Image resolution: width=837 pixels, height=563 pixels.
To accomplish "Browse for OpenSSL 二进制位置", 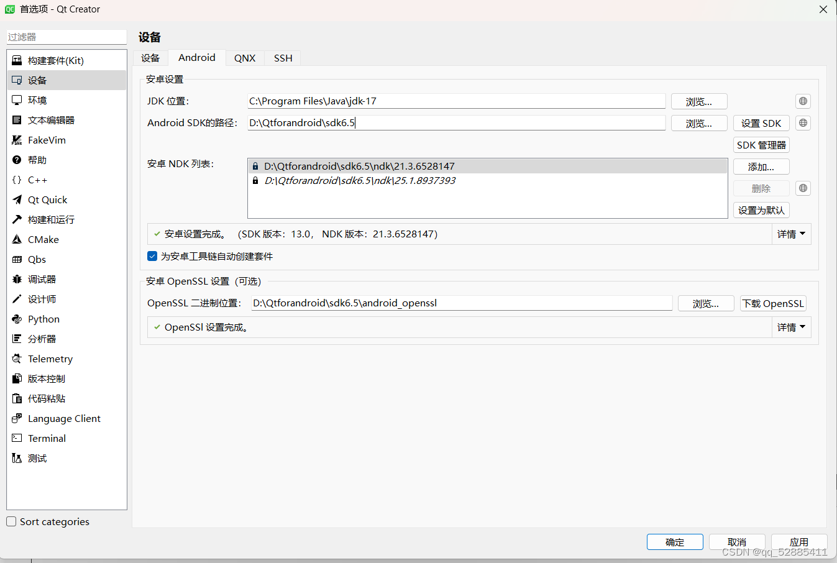I will [706, 303].
